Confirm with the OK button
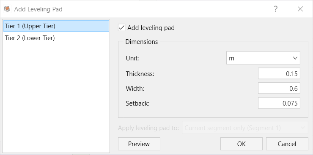The image size is (313, 155). pyautogui.click(x=242, y=144)
